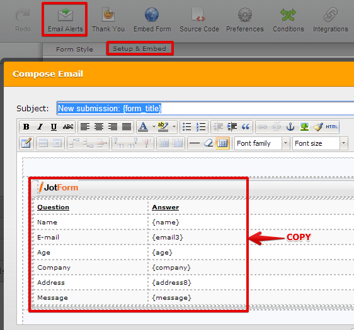Viewport: 354px width, 330px height.
Task: Open the HTML source editor button
Action: pos(332,127)
